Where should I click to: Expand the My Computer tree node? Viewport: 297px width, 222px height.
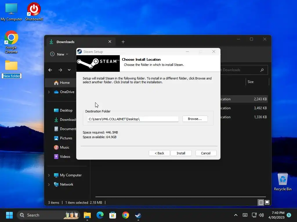[x=49, y=175]
